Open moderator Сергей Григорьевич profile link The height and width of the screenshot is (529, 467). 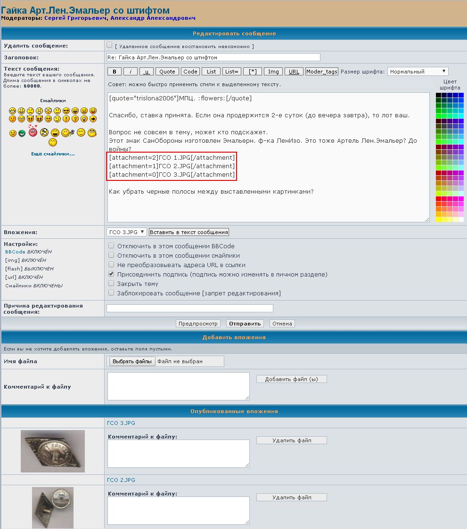[x=75, y=18]
